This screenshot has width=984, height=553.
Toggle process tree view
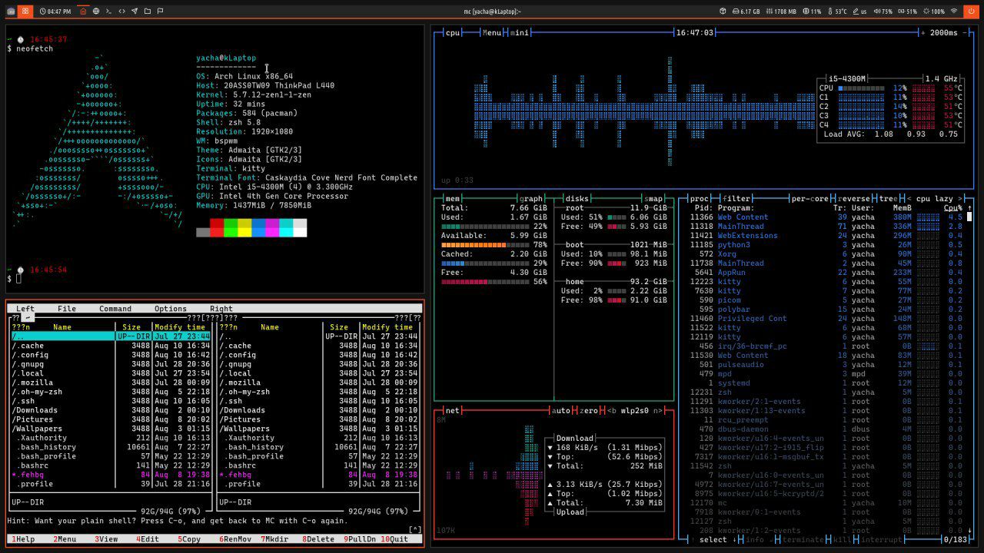click(888, 198)
